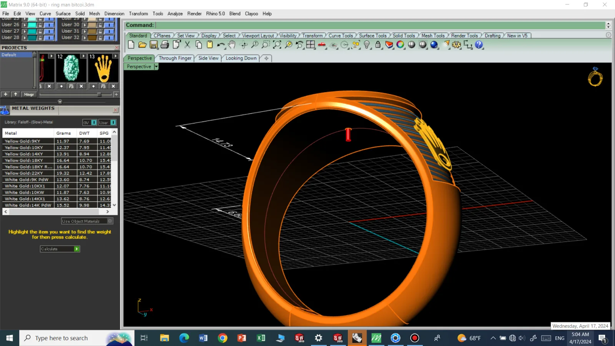Click the New file icon
Screen dimensions: 615x346
pos(131,45)
